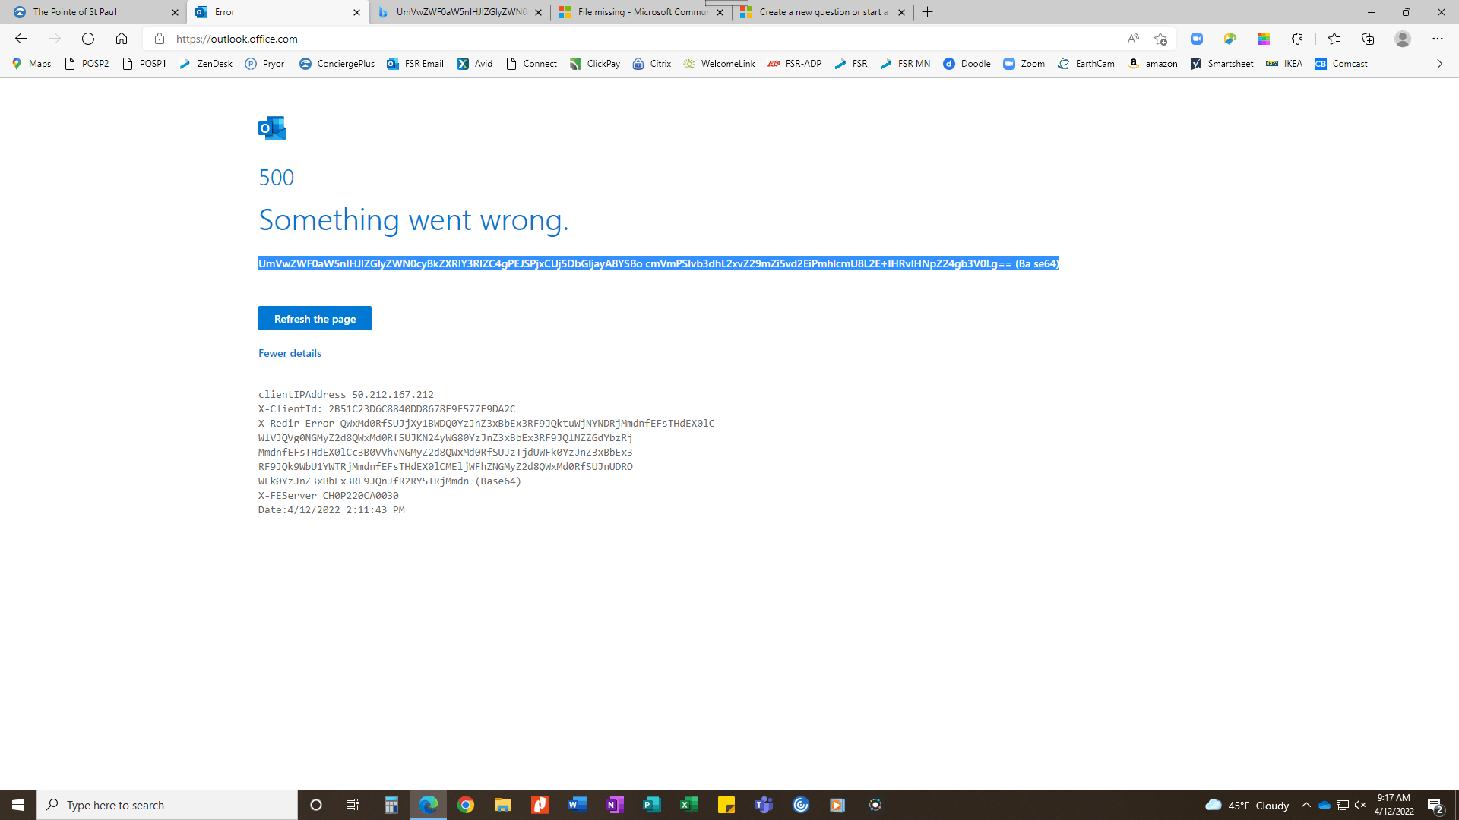Screen dimensions: 1459x820
Task: Click the browser Refresh icon
Action: point(88,39)
